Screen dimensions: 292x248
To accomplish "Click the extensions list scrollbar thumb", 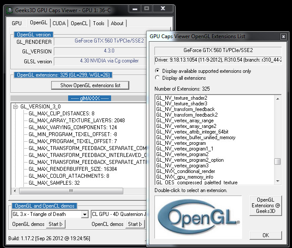I will click(x=278, y=161).
